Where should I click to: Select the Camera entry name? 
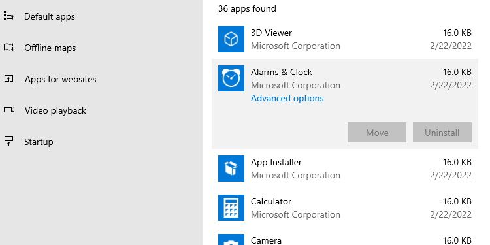266,240
